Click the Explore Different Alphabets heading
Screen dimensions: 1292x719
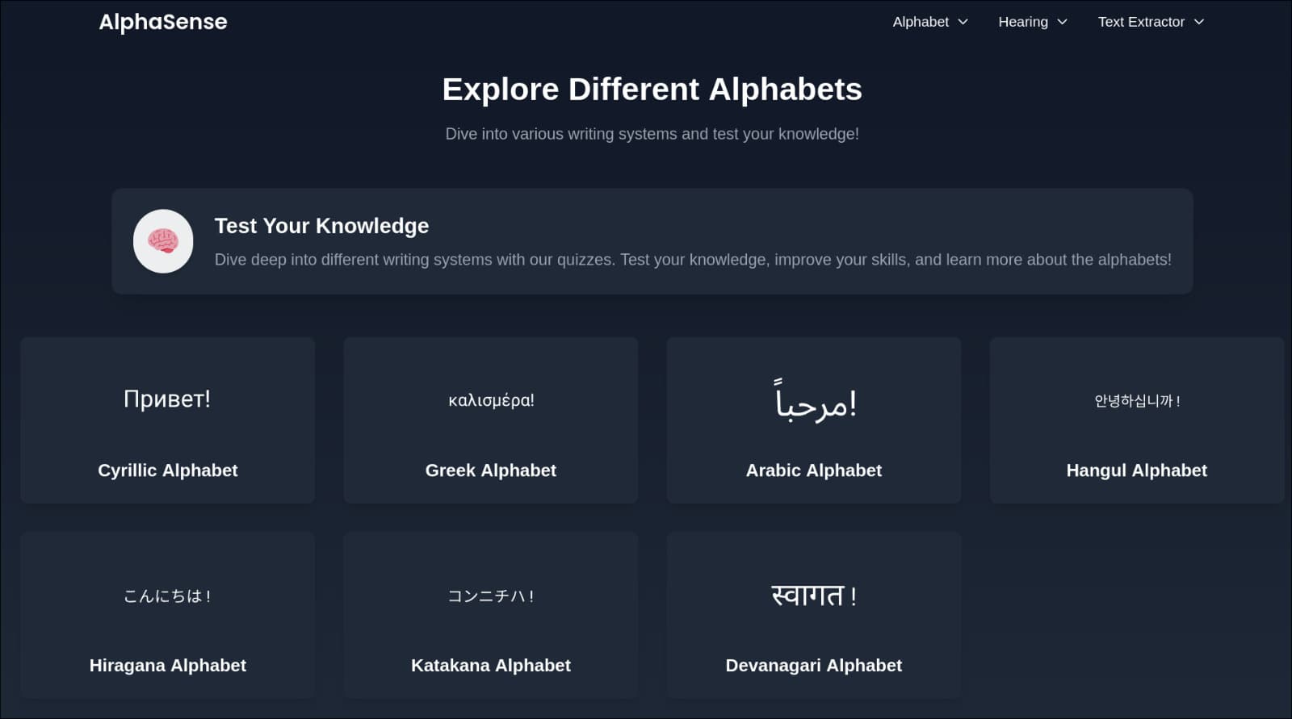coord(652,89)
